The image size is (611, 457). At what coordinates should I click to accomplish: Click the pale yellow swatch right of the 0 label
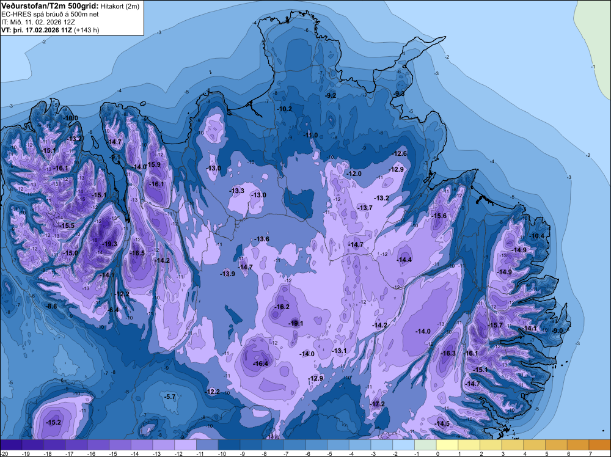click(447, 445)
